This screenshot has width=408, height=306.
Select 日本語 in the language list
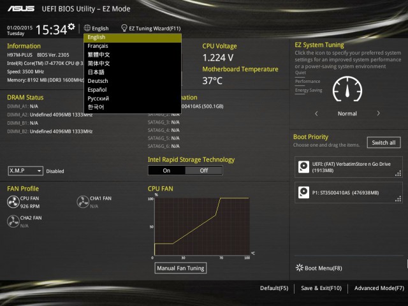pos(133,72)
